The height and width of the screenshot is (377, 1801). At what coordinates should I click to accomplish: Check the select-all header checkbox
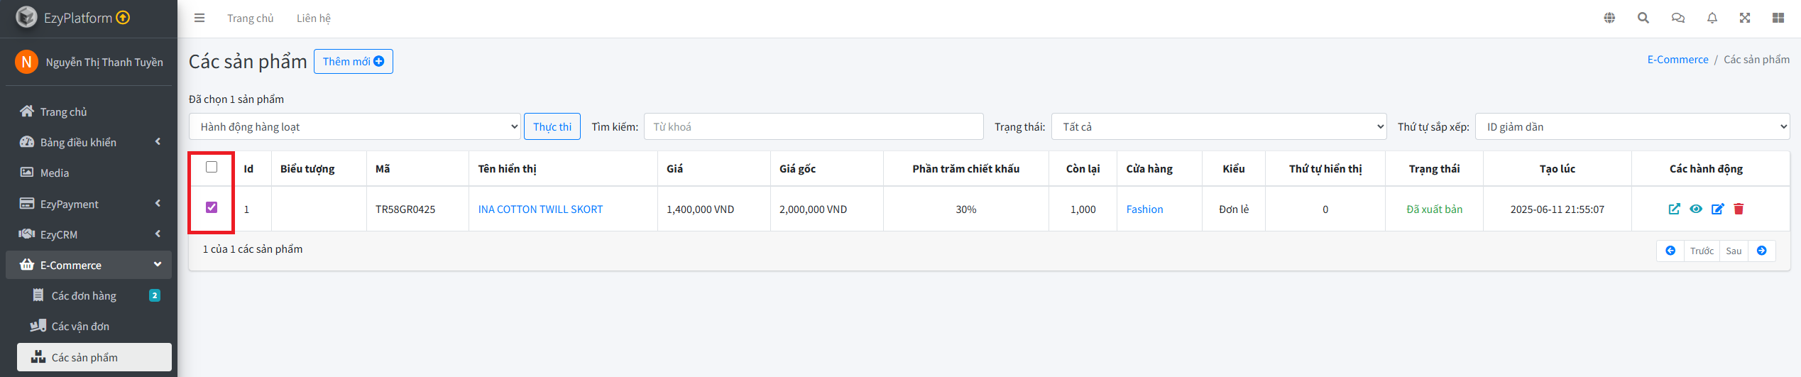point(212,168)
